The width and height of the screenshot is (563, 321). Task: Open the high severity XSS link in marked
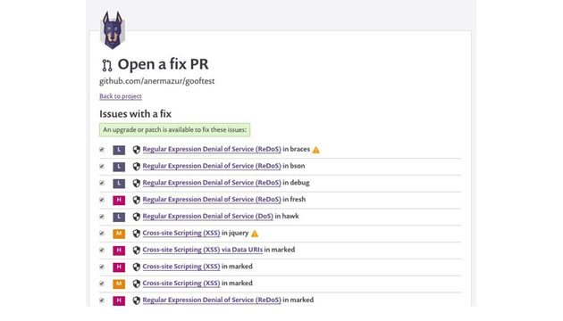pyautogui.click(x=181, y=267)
